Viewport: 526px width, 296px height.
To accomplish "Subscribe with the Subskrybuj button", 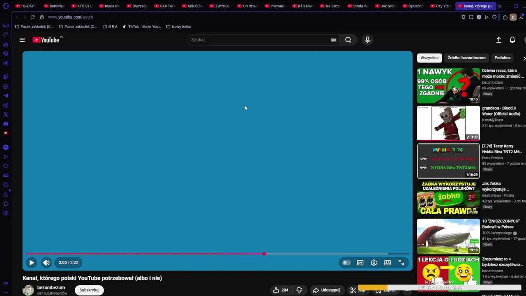I will click(x=89, y=290).
